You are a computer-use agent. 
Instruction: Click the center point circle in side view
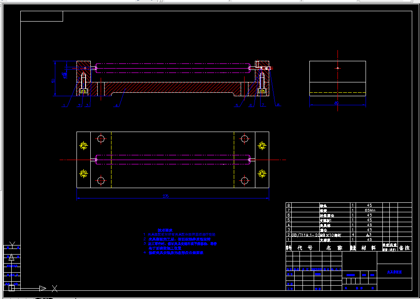coord(337,68)
